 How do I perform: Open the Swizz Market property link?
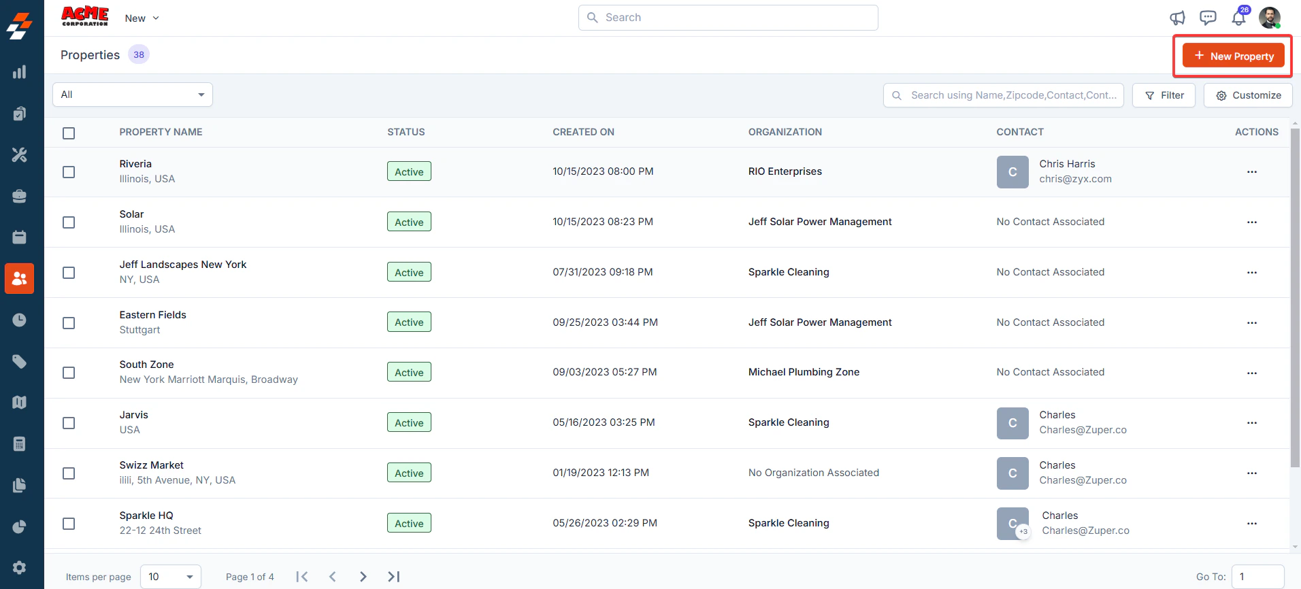pyautogui.click(x=151, y=465)
